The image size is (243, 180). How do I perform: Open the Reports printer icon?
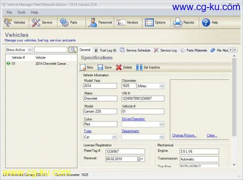(178, 22)
